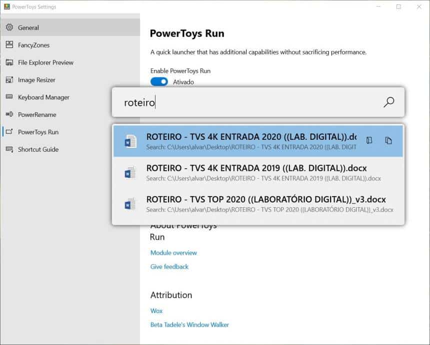Click the FancyZones layout icon
The image size is (430, 345).
pos(9,44)
